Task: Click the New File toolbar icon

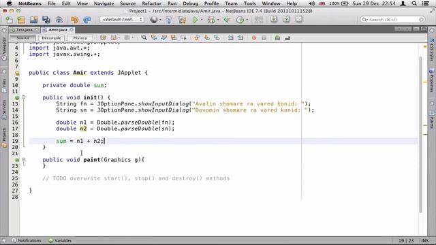Action: click(x=9, y=20)
